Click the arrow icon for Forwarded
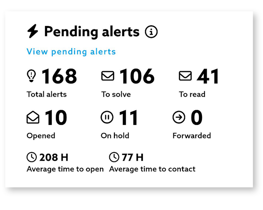The height and width of the screenshot is (210, 263). [x=179, y=117]
